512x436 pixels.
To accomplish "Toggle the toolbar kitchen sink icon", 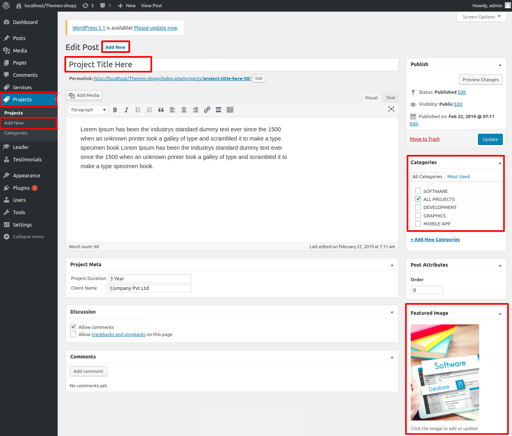I will click(x=230, y=110).
